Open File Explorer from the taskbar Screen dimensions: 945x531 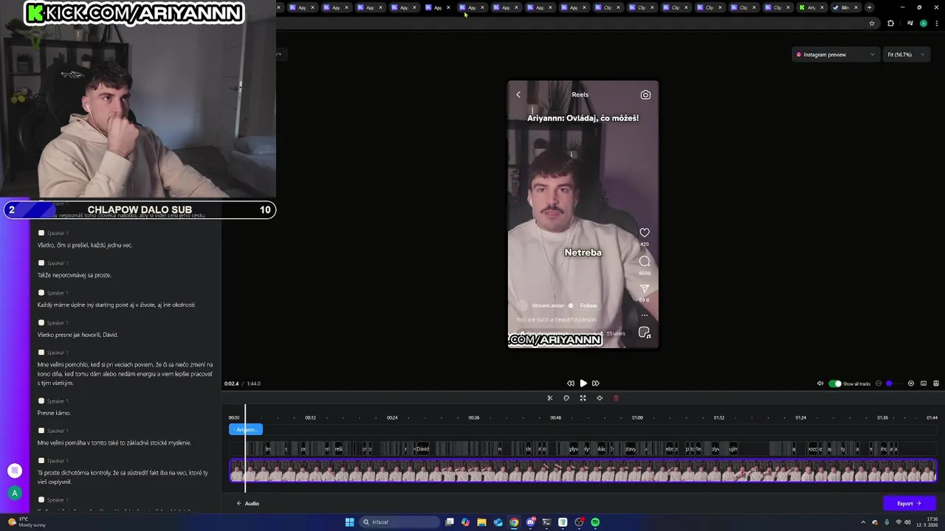coord(482,522)
